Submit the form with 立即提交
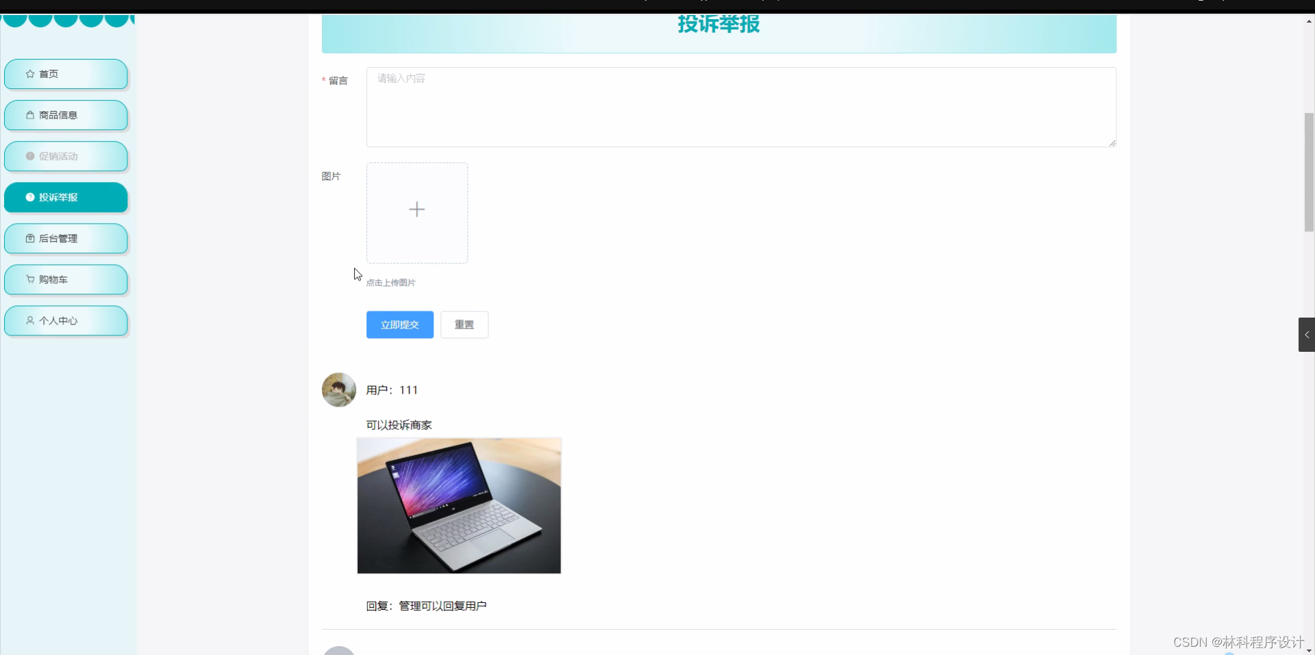 [x=400, y=324]
